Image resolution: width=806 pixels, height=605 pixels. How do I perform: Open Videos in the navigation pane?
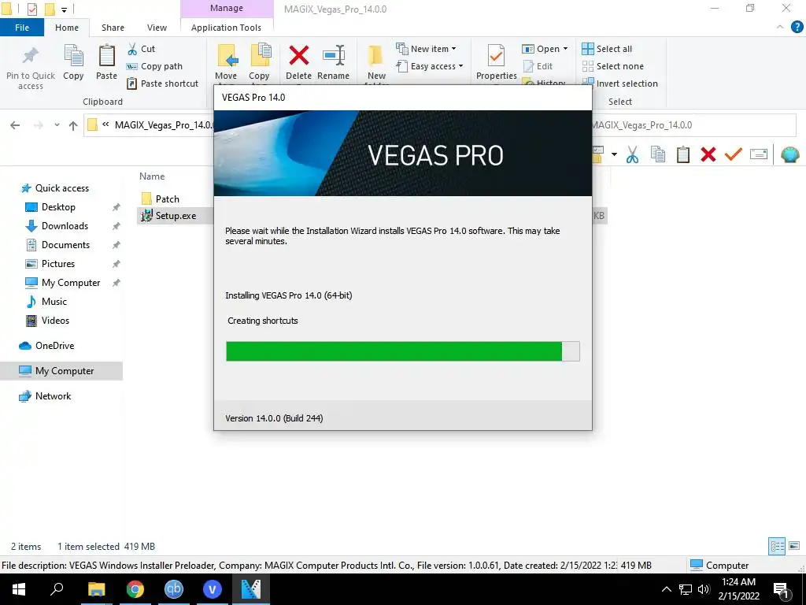[47, 320]
